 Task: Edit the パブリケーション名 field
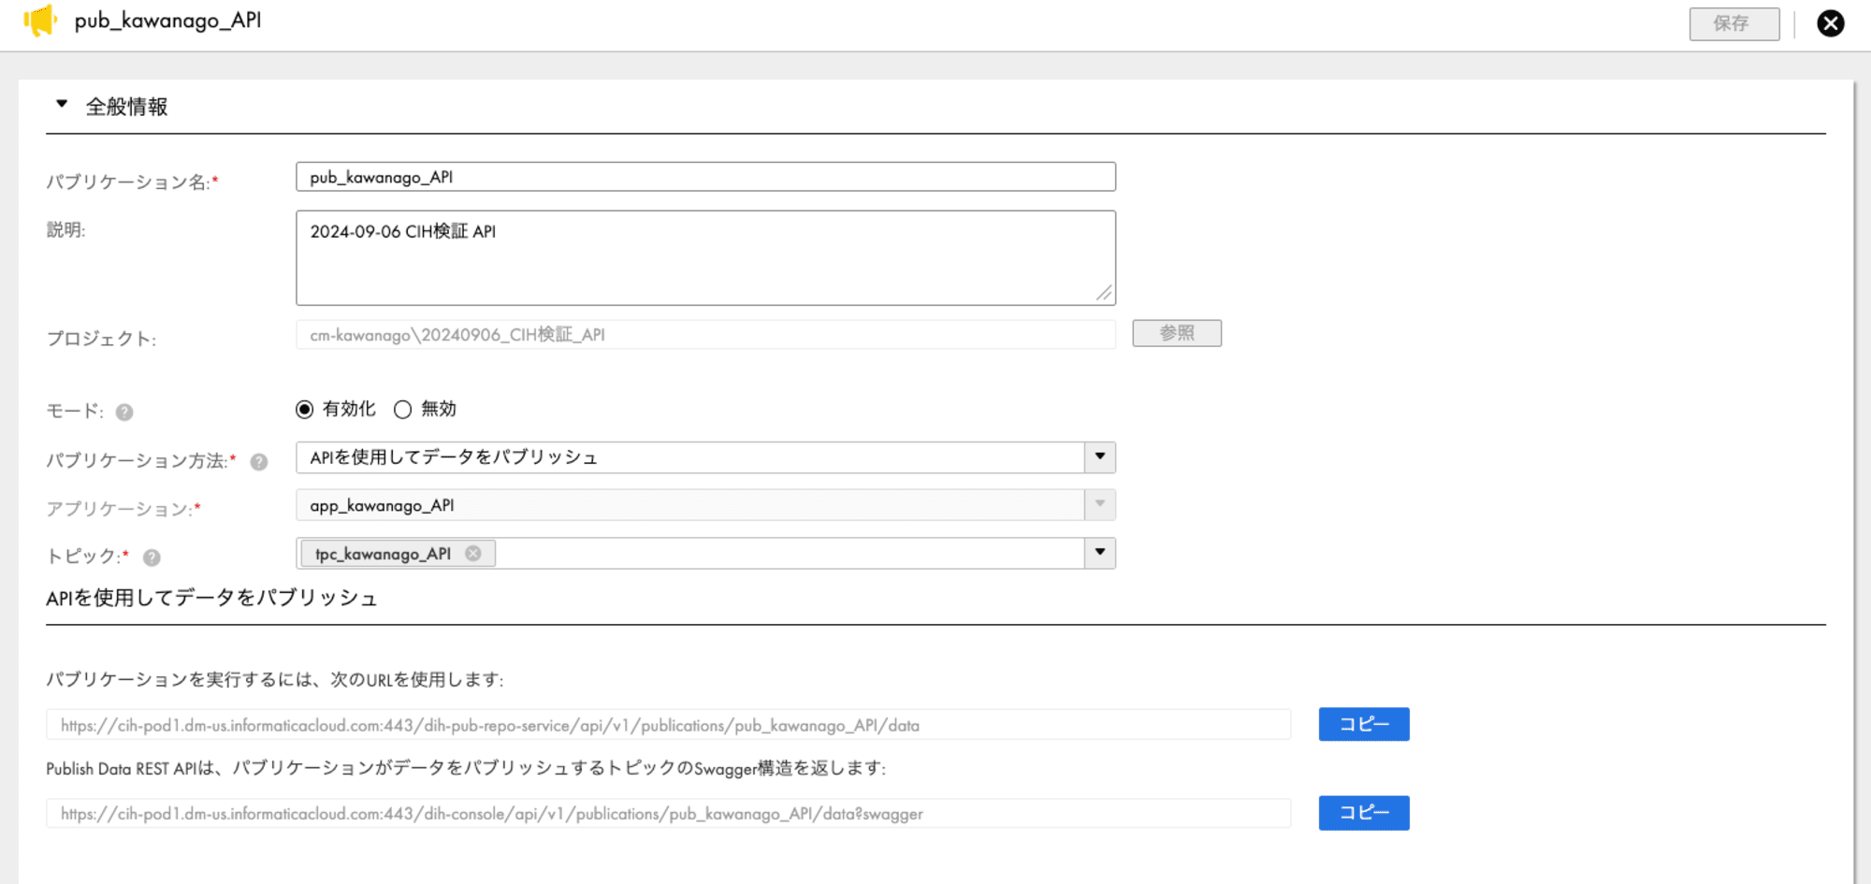coord(705,177)
